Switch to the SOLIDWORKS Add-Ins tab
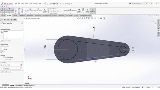The width and height of the screenshot is (160, 90). (72, 16)
